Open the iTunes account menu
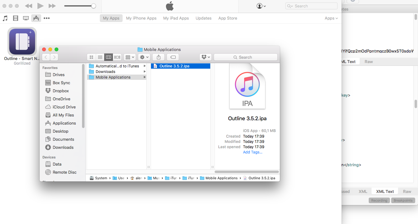 [x=261, y=6]
